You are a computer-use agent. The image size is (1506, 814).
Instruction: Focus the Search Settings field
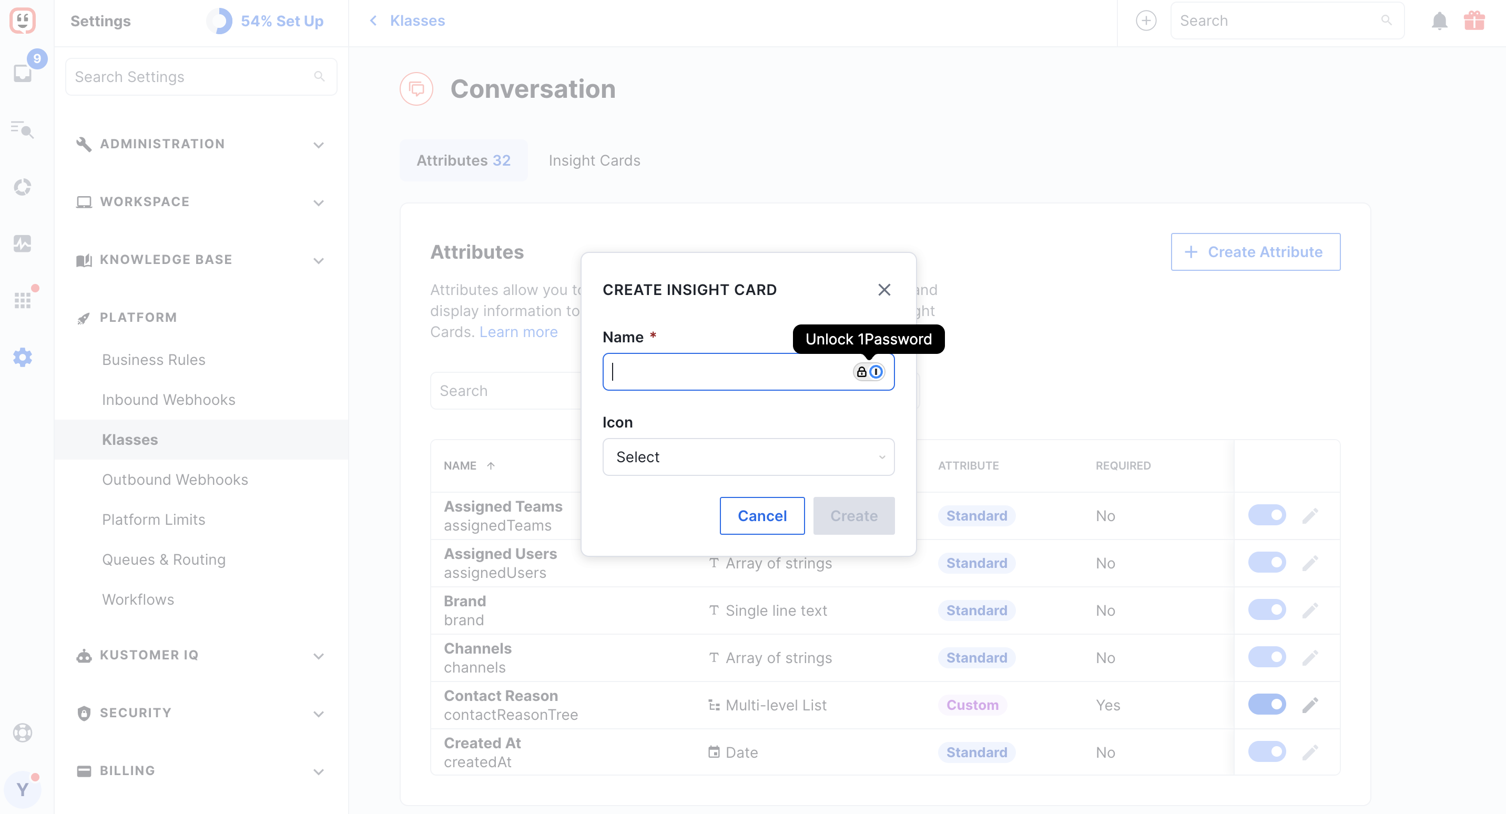(201, 77)
